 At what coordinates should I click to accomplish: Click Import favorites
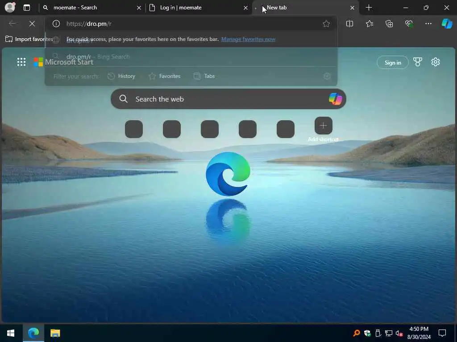(x=29, y=39)
